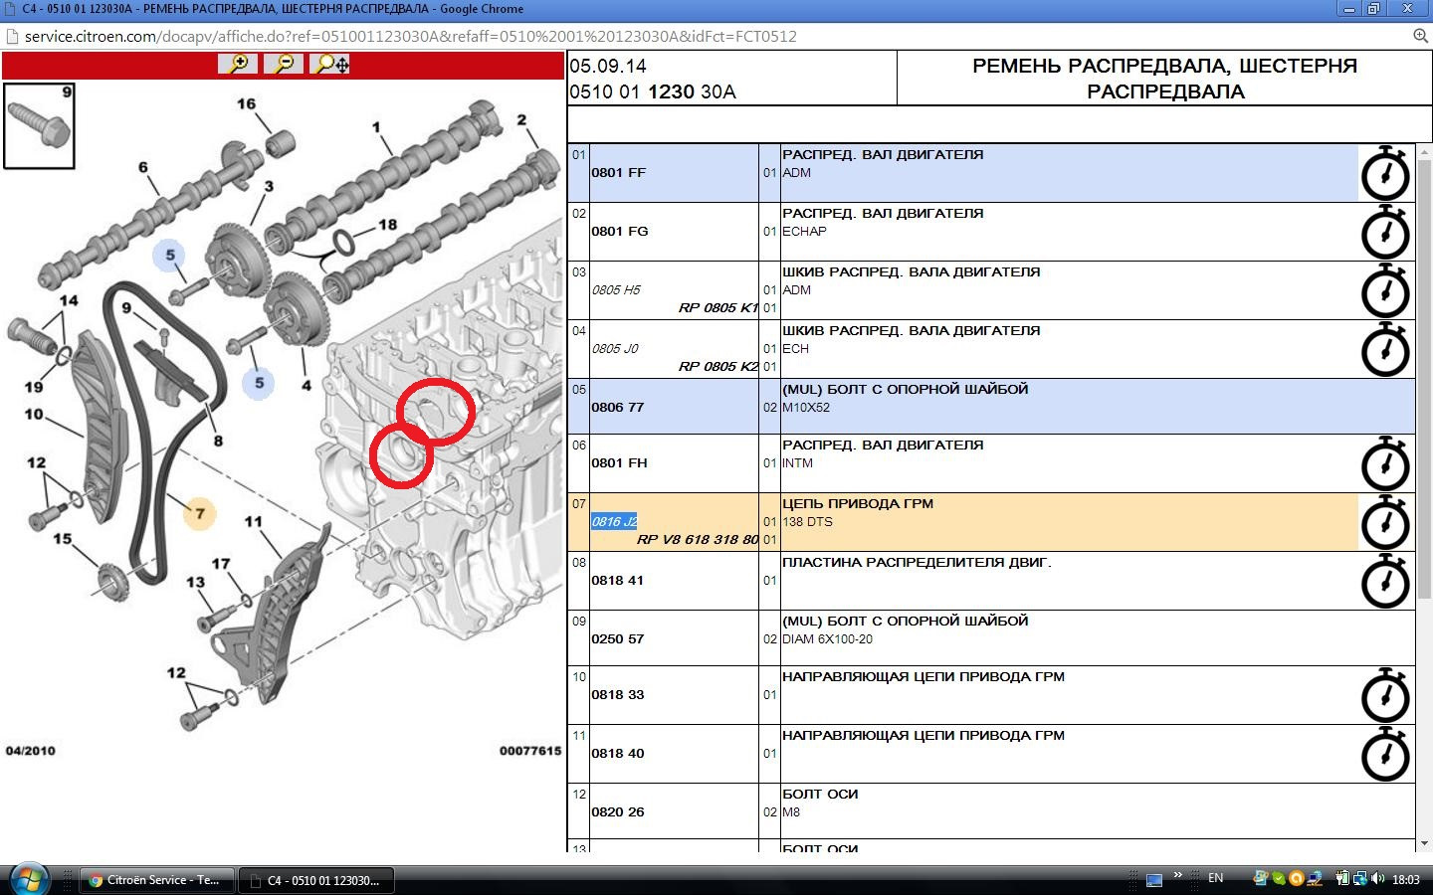The width and height of the screenshot is (1433, 895).
Task: Select the bolt 9 thumbnail inset in the diagram
Action: (40, 126)
